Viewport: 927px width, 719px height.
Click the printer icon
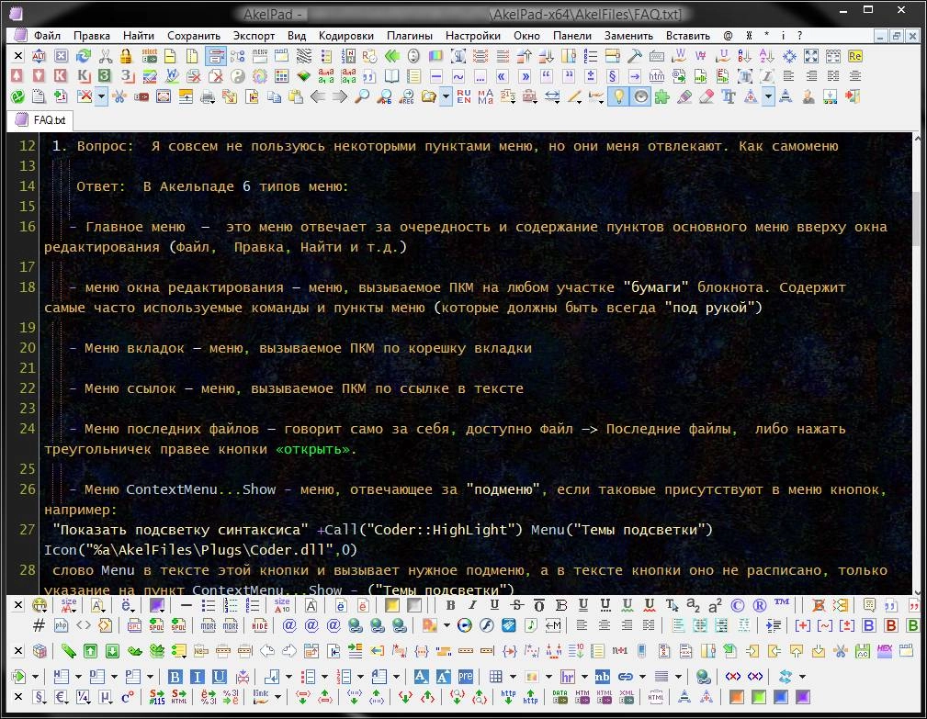tap(208, 96)
